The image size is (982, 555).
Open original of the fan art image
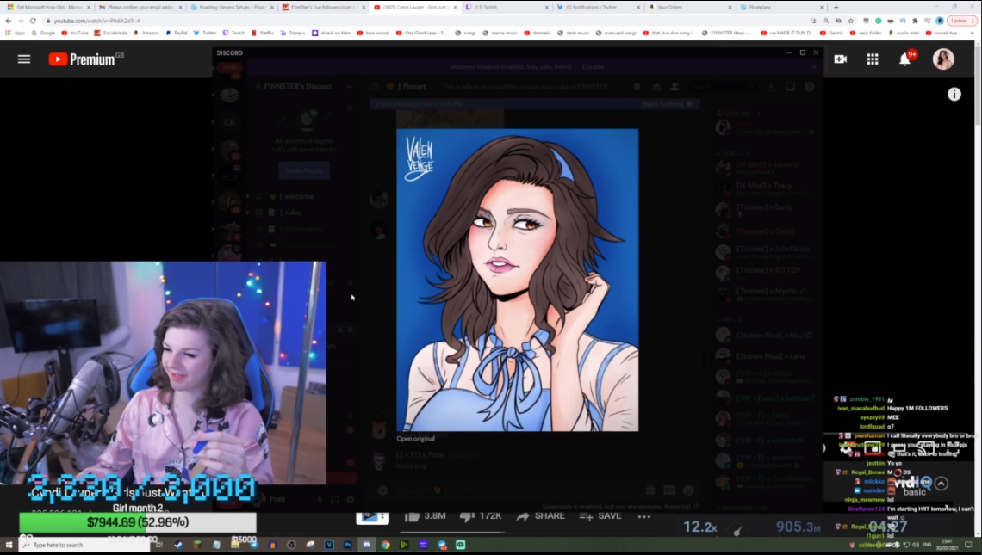tap(415, 439)
